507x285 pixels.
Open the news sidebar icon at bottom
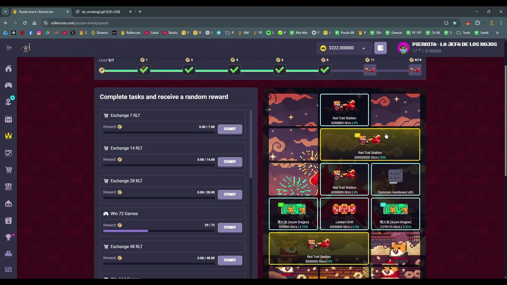pyautogui.click(x=8, y=270)
